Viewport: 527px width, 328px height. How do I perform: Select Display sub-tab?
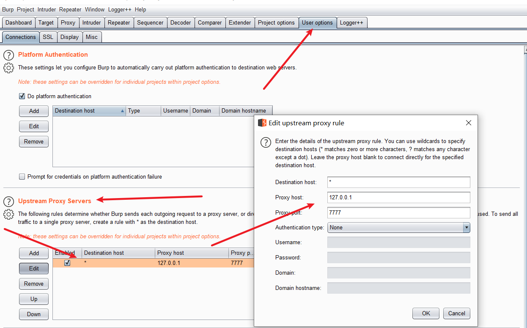pyautogui.click(x=69, y=37)
